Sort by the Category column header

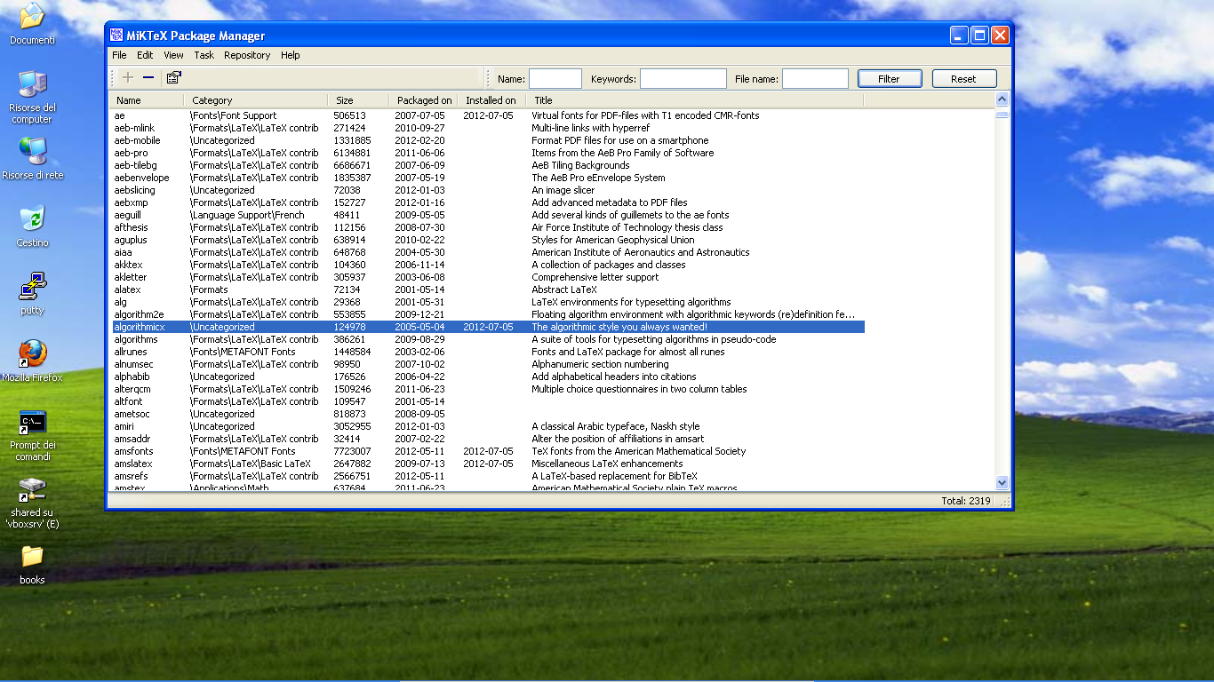click(256, 100)
